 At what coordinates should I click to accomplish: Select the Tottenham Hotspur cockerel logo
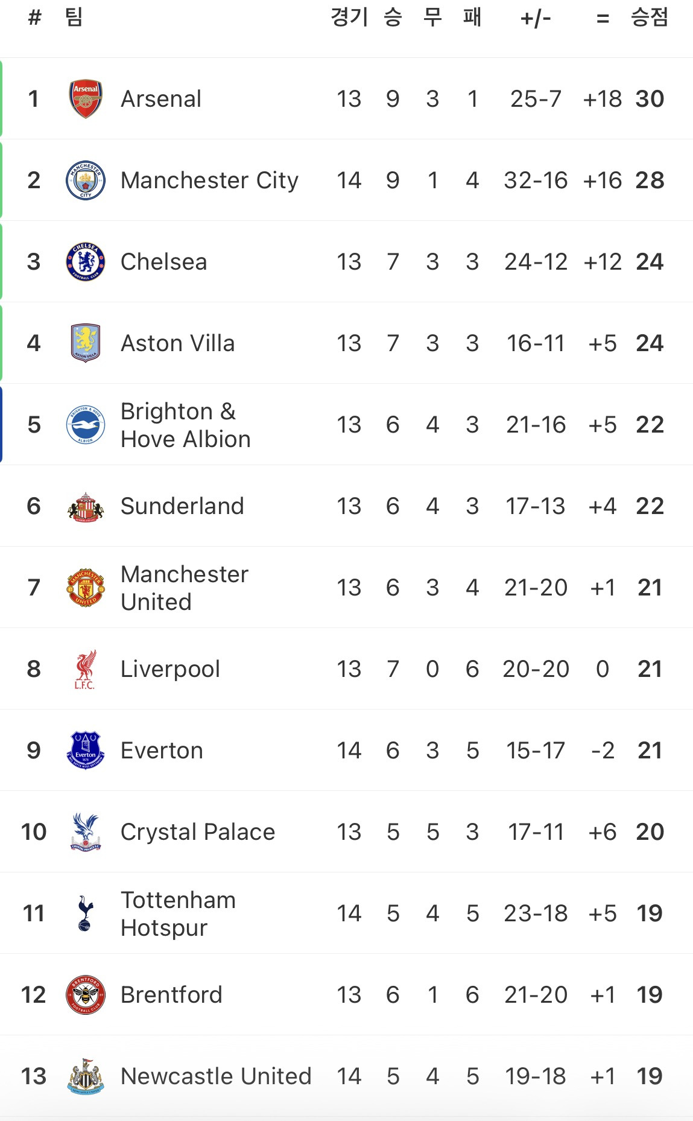[x=86, y=913]
